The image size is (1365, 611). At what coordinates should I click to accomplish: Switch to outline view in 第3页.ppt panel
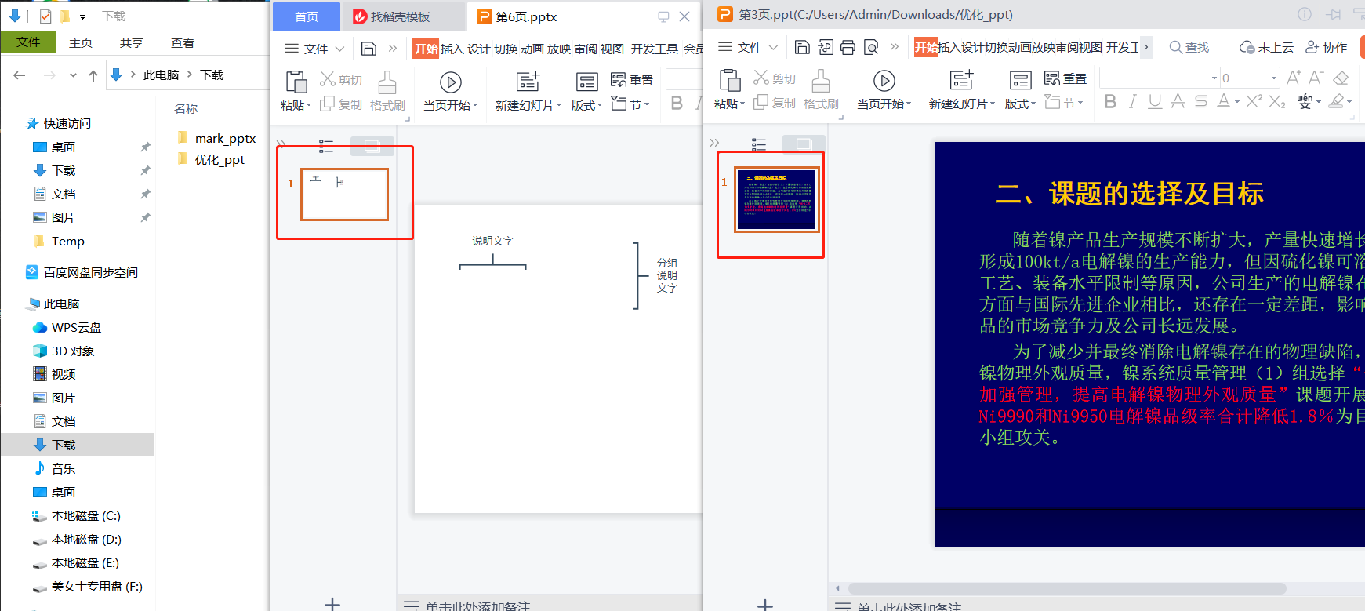pos(759,144)
